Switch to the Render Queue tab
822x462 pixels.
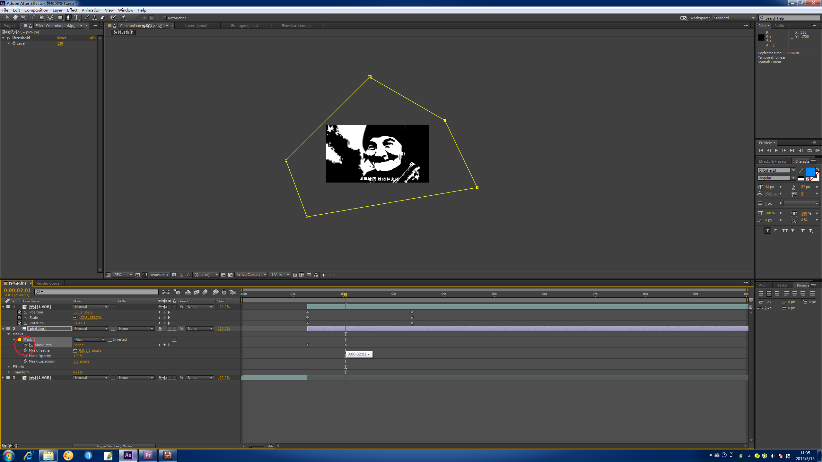48,283
